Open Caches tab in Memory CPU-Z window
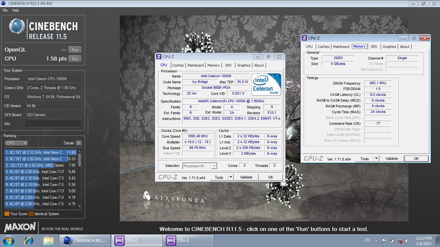This screenshot has width=440, height=247. coord(324,47)
